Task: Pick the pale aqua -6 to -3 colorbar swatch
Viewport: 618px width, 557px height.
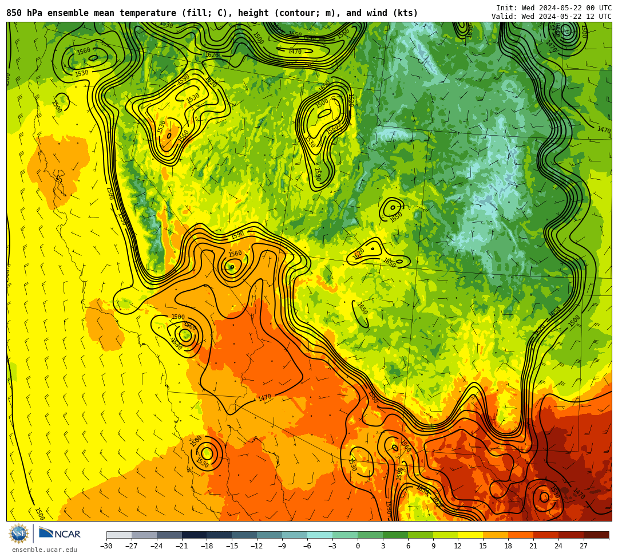Action: [x=320, y=535]
